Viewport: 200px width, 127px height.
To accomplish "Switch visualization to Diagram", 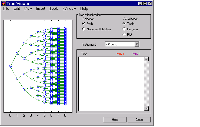I will click(x=124, y=29).
